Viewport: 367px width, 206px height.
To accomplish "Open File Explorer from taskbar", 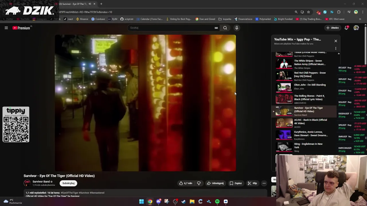I will [192, 201].
